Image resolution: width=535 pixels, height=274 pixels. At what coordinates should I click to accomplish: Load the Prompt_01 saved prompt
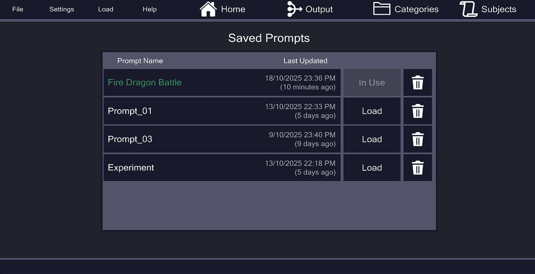tap(372, 111)
